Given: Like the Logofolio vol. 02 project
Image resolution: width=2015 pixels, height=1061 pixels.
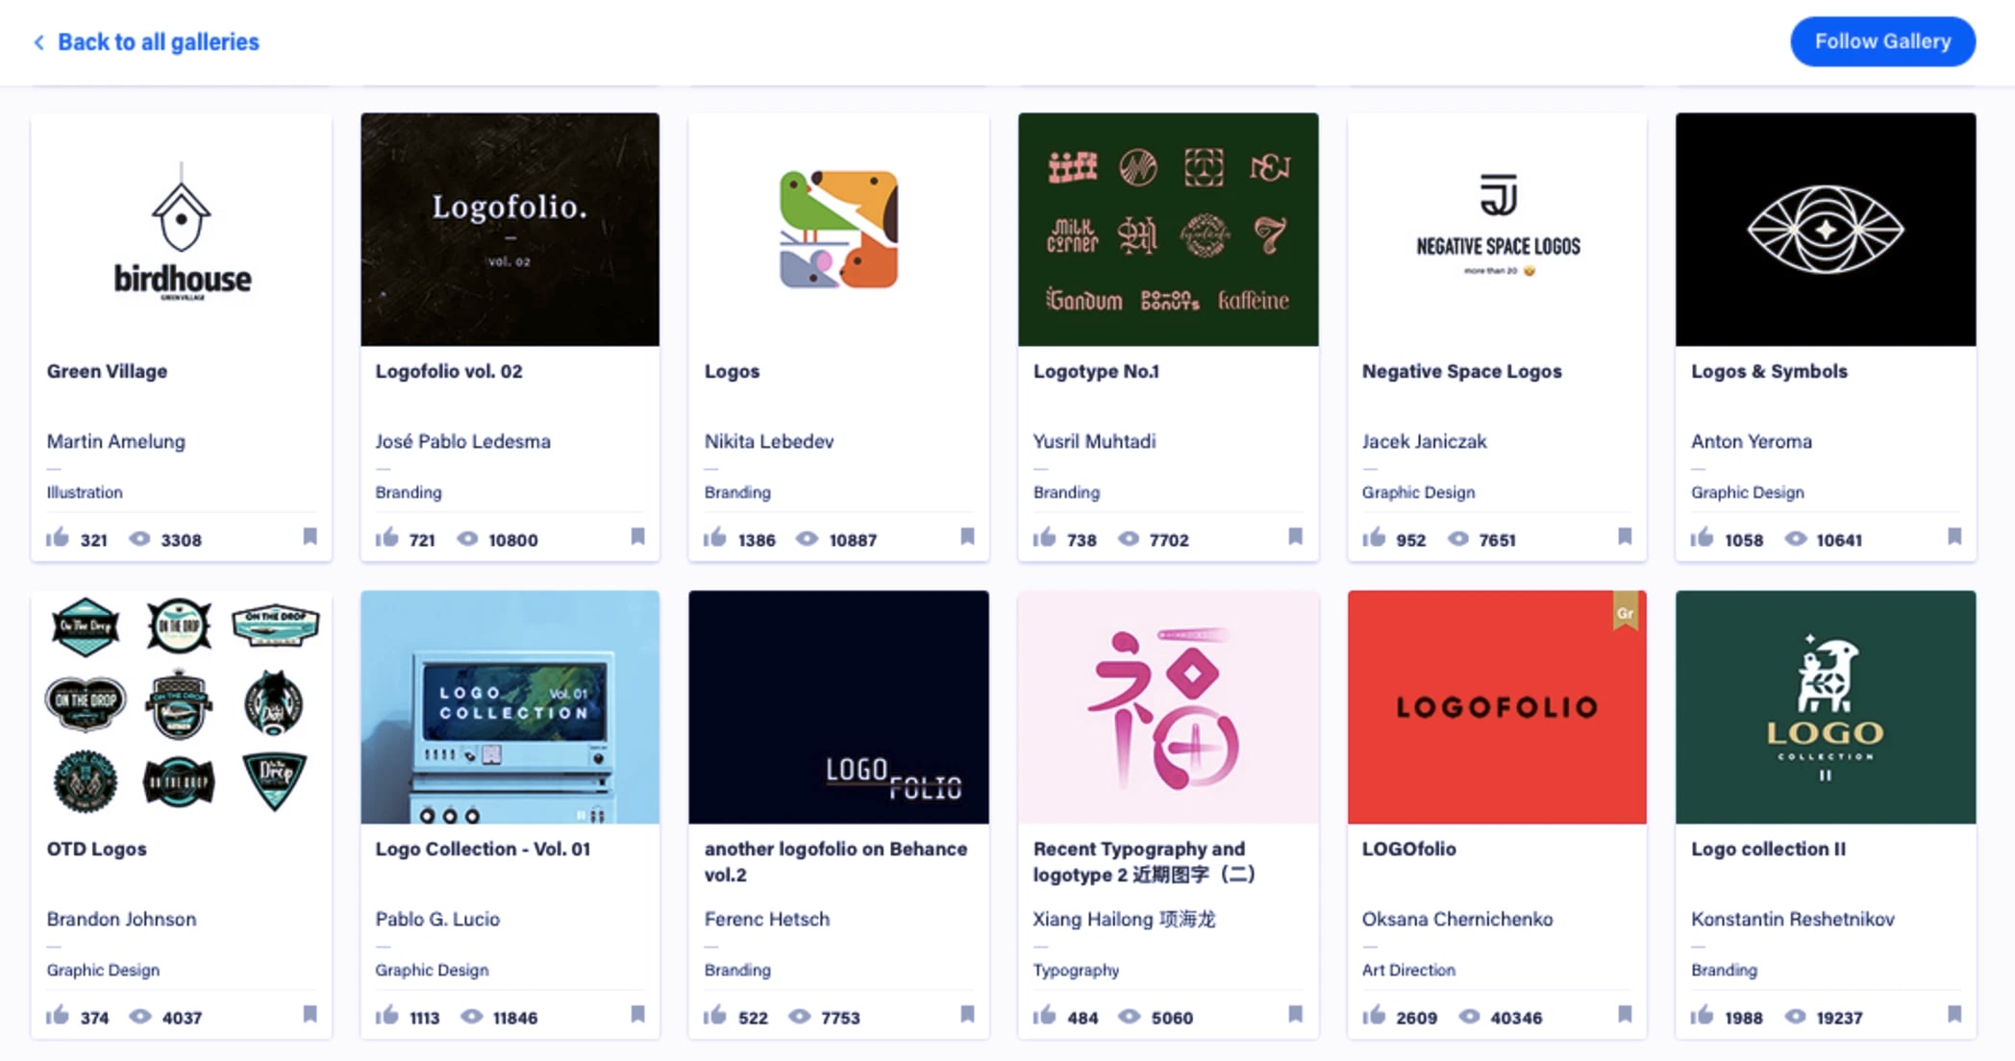Looking at the screenshot, I should tap(386, 538).
